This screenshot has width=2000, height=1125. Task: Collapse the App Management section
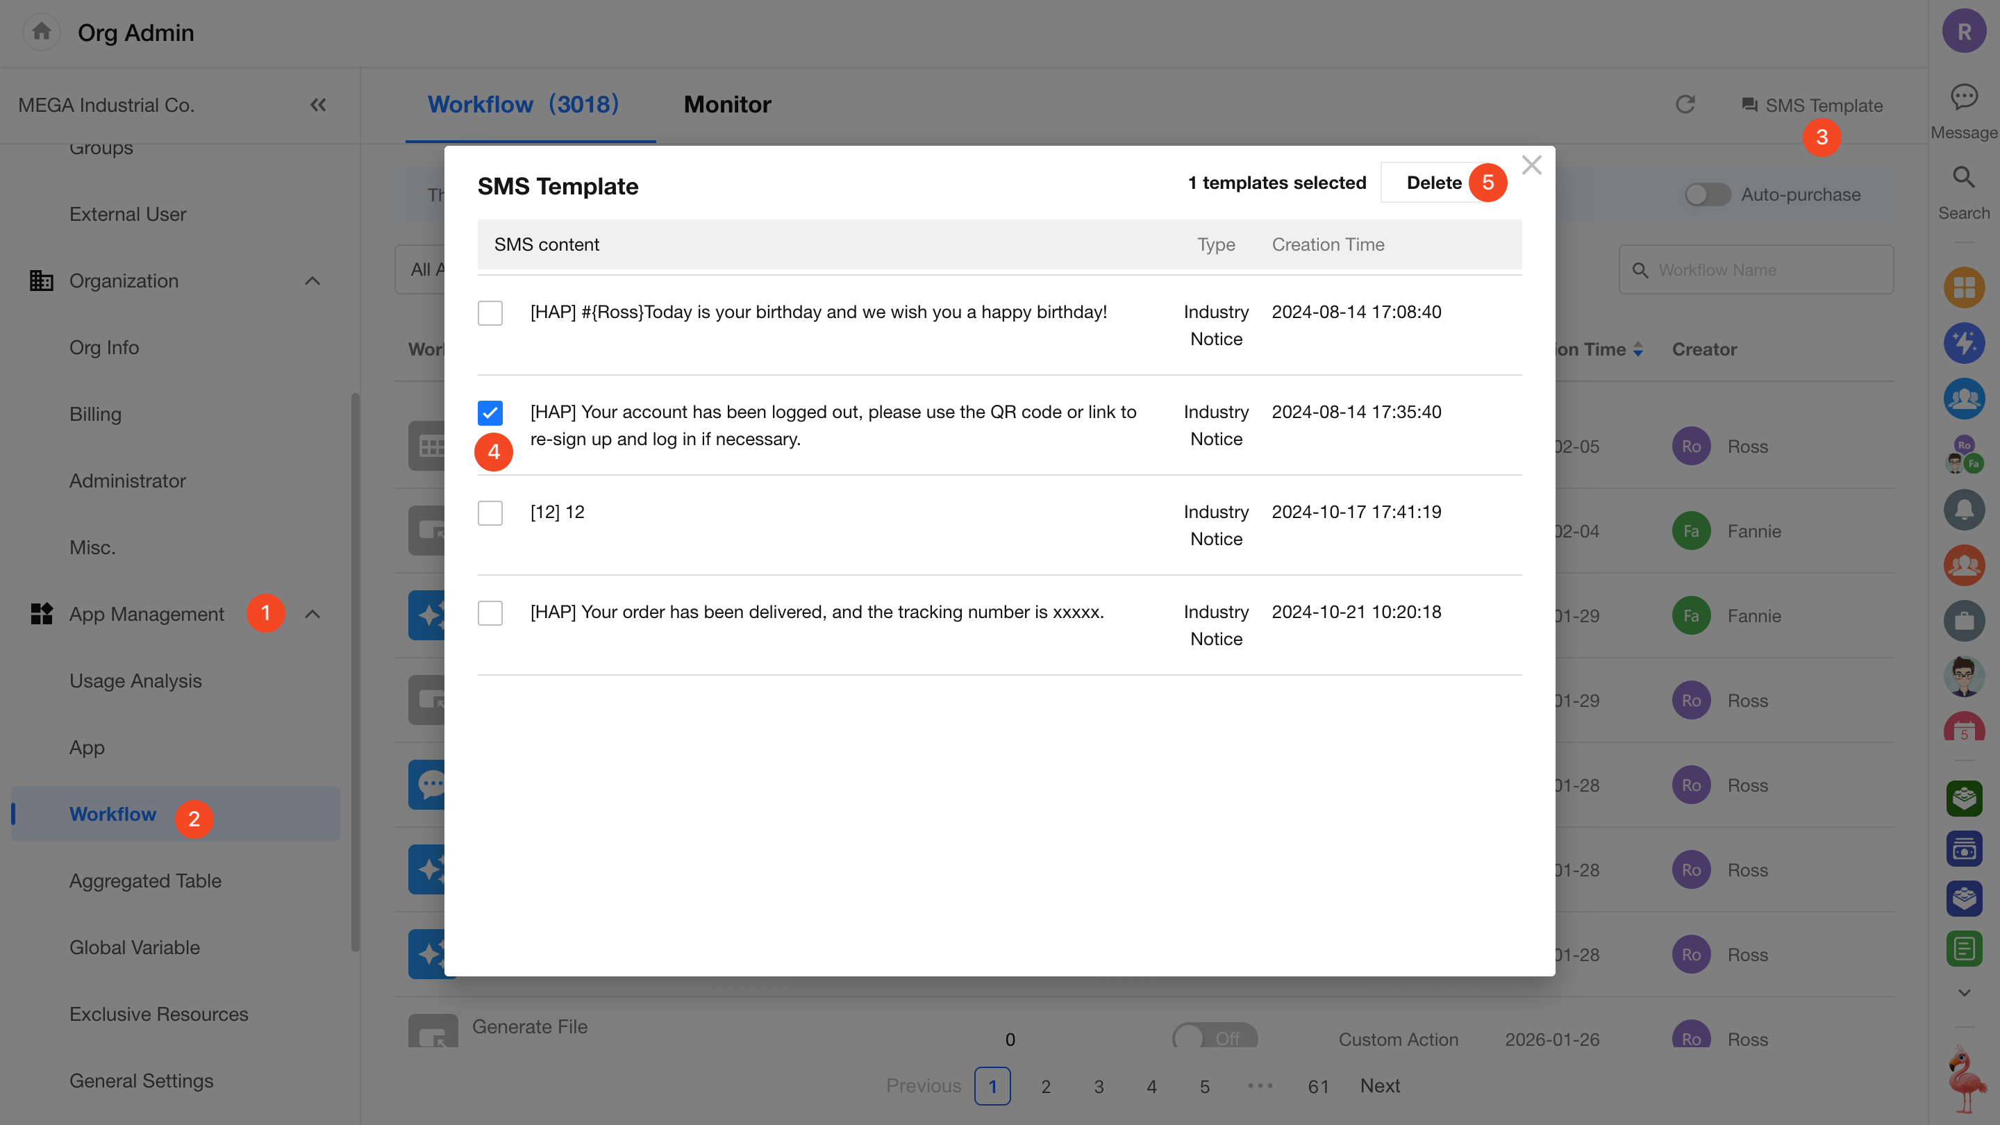point(312,614)
